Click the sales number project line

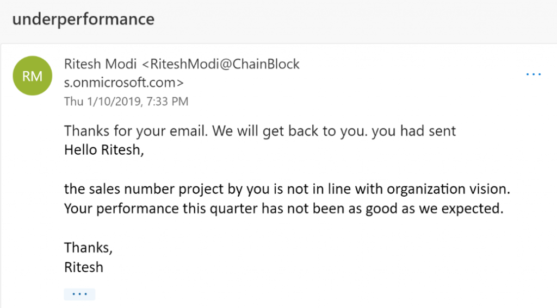click(x=288, y=190)
